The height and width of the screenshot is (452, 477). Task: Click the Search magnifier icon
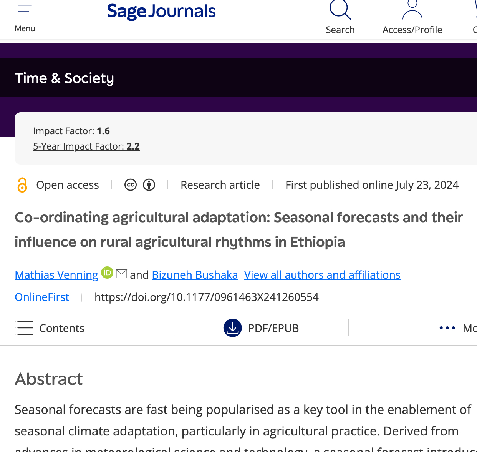[340, 10]
